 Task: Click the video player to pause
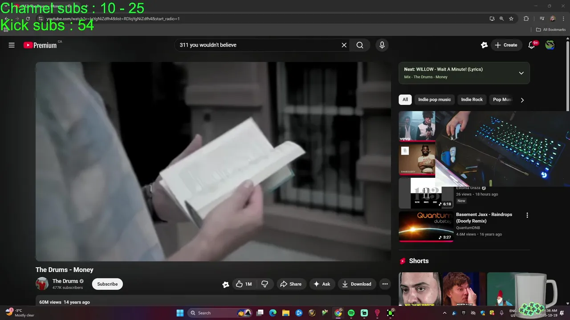pyautogui.click(x=213, y=161)
